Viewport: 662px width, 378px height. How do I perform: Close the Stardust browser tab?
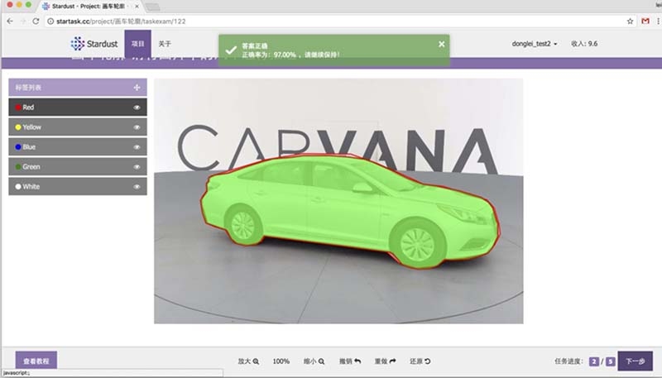(137, 7)
